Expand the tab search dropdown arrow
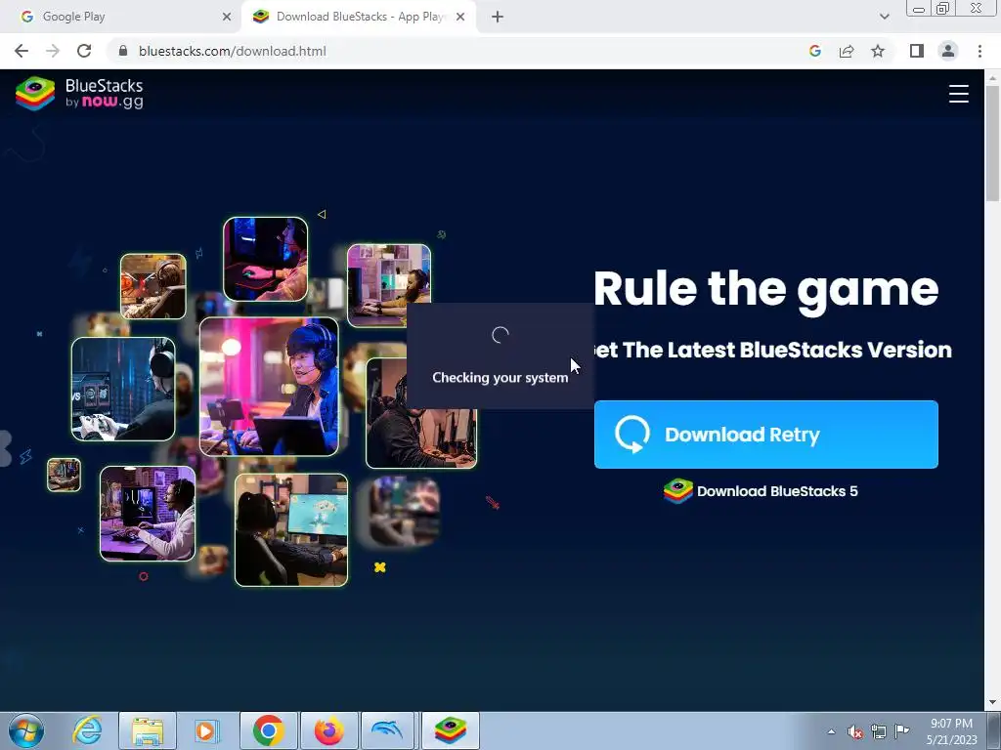The width and height of the screenshot is (1001, 750). coord(884,17)
